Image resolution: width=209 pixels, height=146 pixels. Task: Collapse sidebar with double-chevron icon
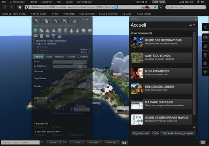(x=205, y=27)
